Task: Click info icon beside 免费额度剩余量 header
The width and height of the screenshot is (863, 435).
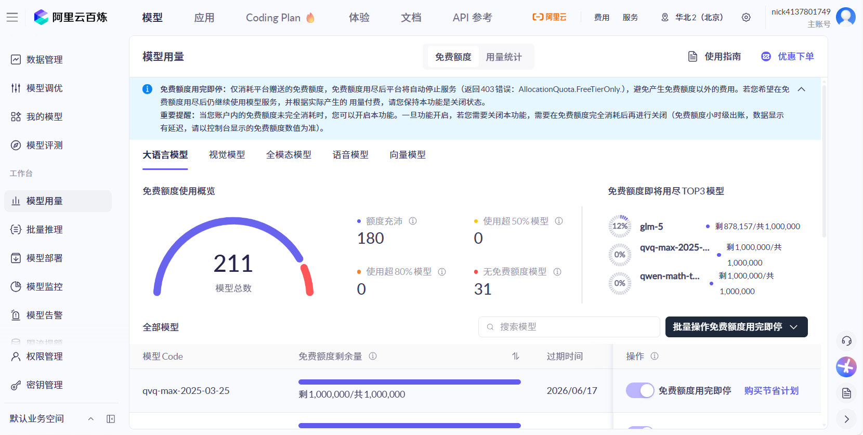Action: 373,356
